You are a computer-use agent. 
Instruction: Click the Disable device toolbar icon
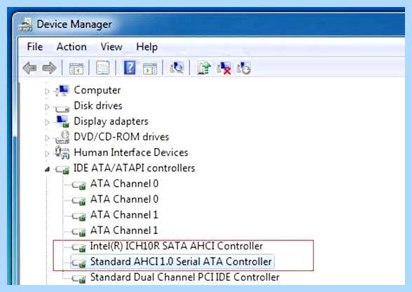[x=244, y=68]
